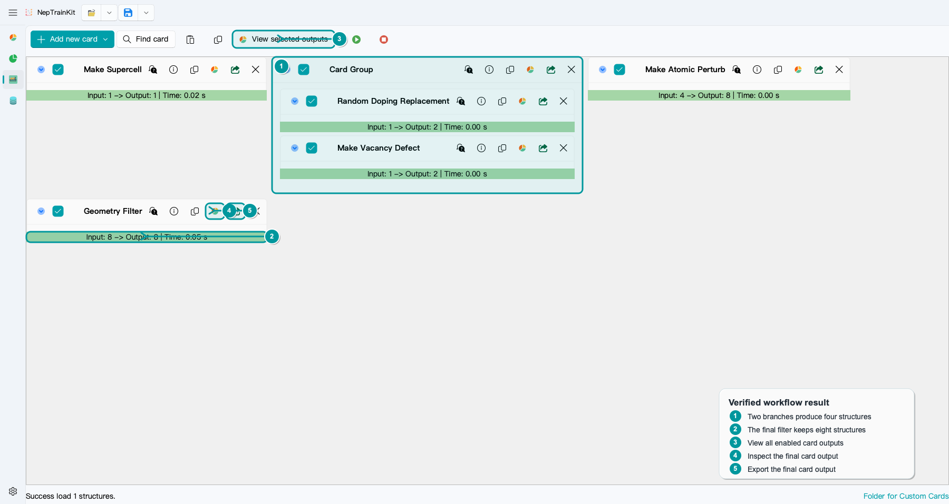This screenshot has height=504, width=949.
Task: Close Random Doping Replacement card
Action: [564, 101]
